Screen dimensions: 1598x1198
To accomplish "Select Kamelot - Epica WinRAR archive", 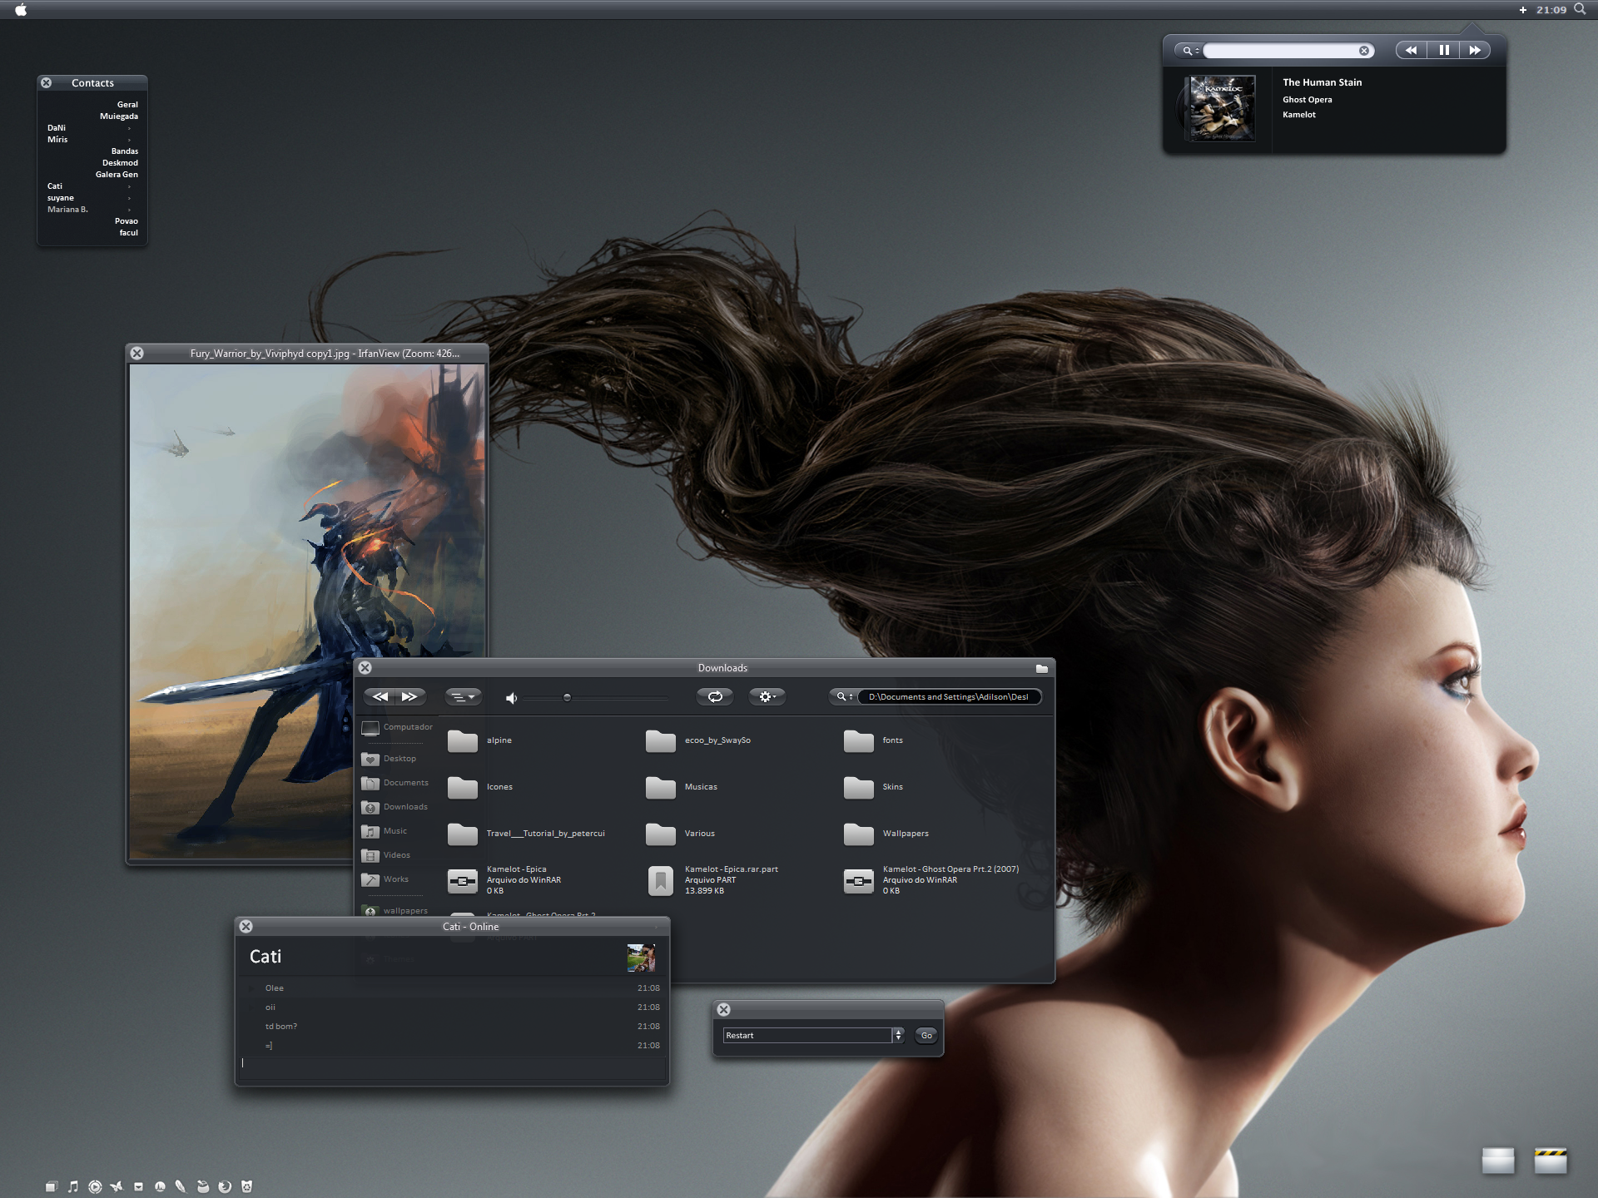I will coord(504,880).
